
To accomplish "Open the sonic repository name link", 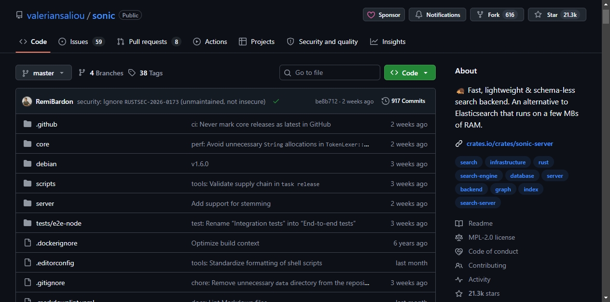I will [x=104, y=15].
